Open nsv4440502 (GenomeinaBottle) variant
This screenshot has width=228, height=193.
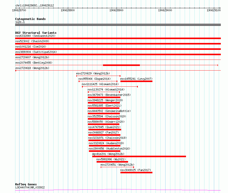pyautogui.click(x=109, y=111)
